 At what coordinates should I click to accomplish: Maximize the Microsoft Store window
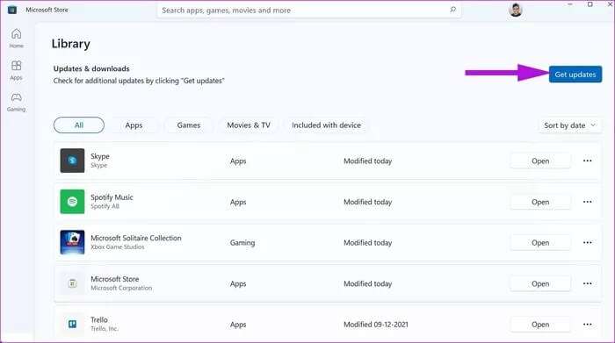coord(590,4)
